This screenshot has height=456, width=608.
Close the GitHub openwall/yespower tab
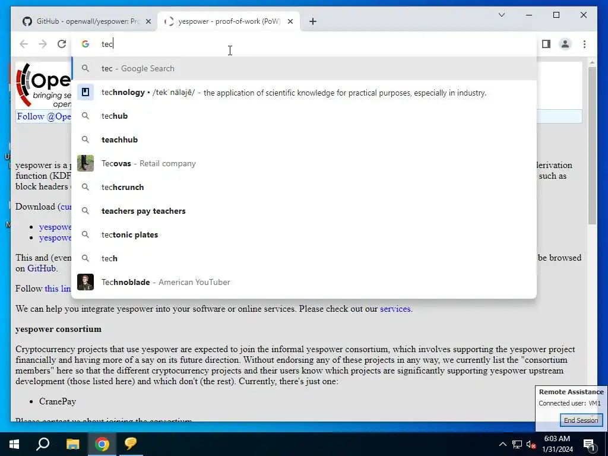point(148,21)
